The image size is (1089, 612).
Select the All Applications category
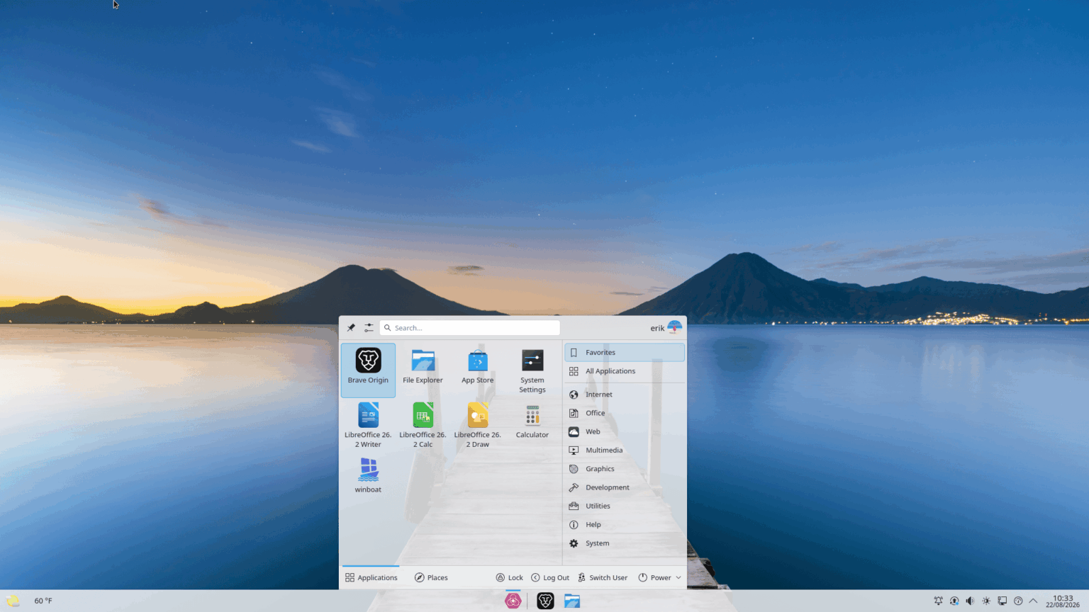(625, 371)
